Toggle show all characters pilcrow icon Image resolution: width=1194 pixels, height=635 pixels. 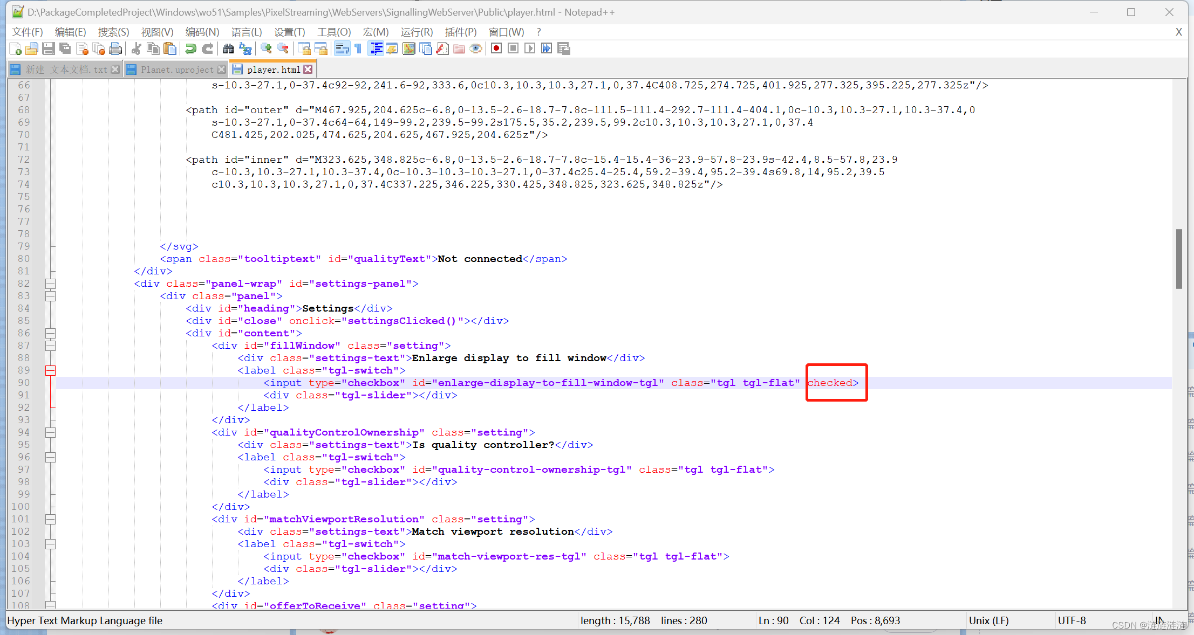coord(358,49)
